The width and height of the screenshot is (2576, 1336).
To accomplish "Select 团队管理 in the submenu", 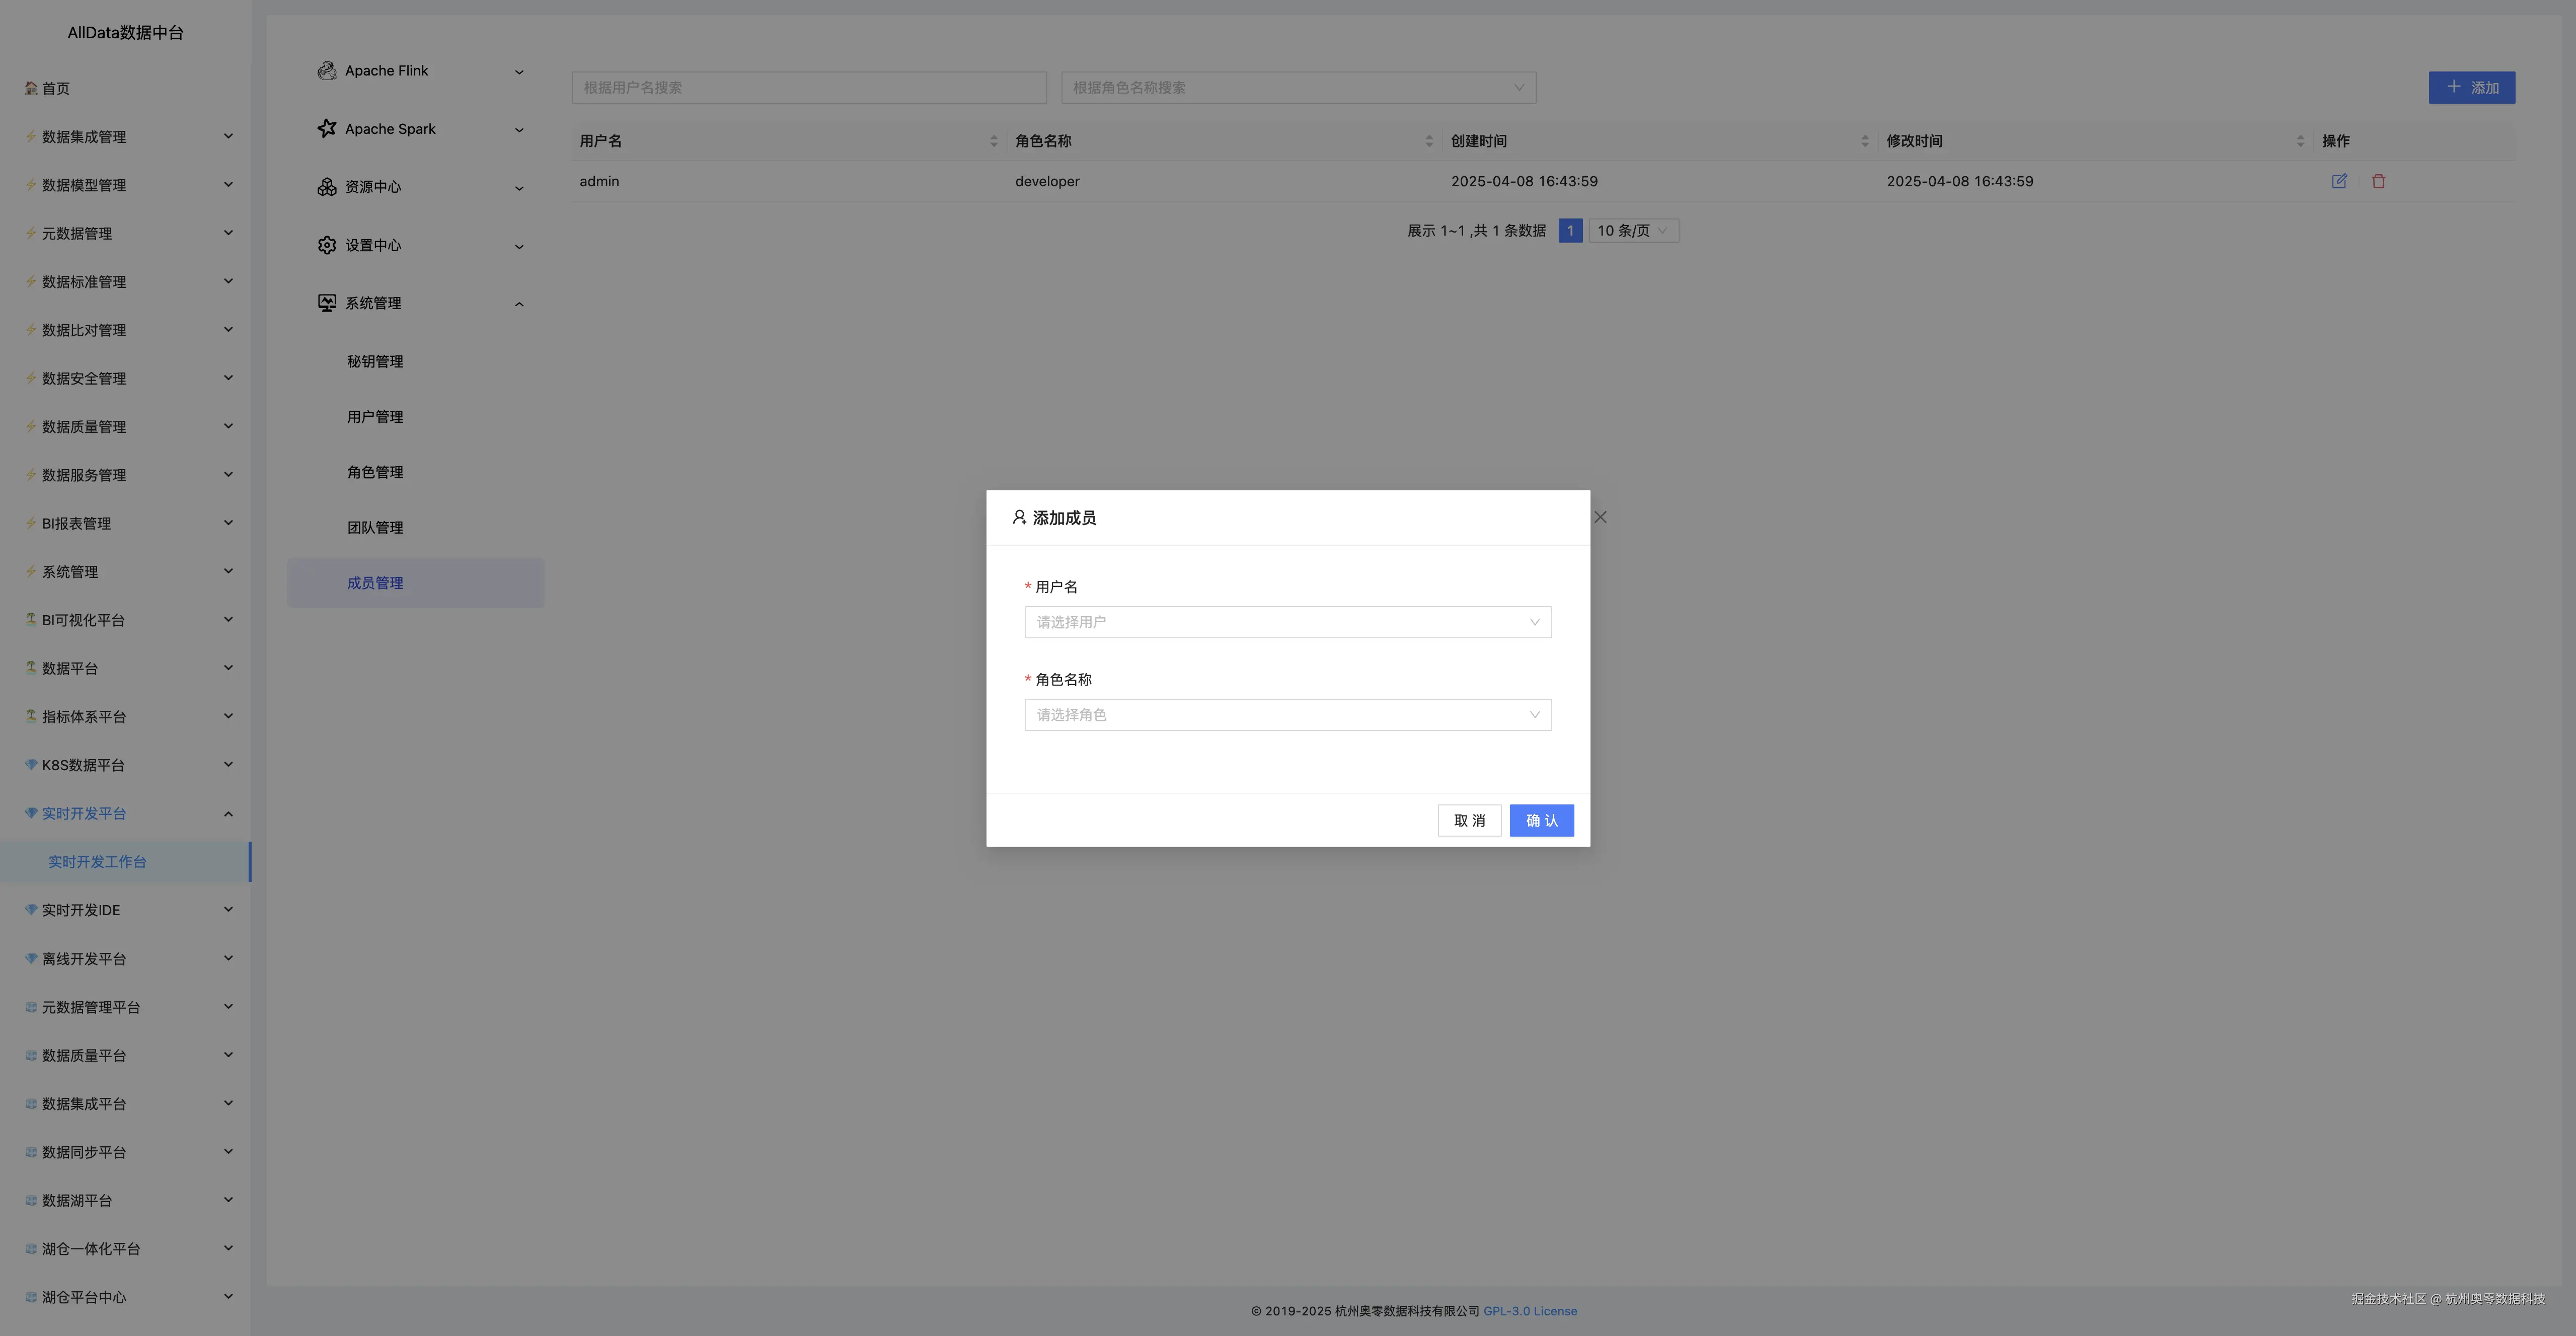I will tap(375, 527).
